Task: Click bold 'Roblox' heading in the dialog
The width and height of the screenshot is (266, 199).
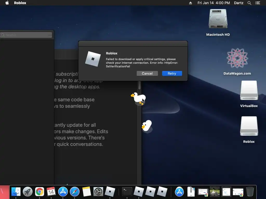Action: click(112, 53)
